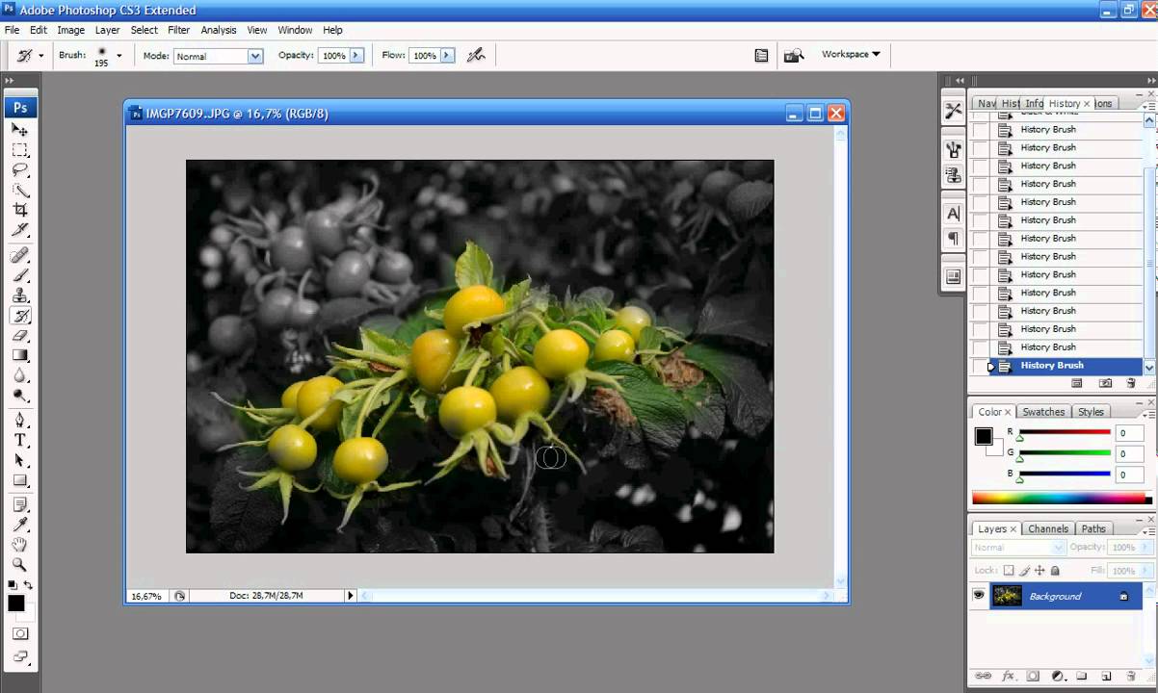Create new snapshot in History panel
Screen dimensions: 1158x693
(x=1105, y=383)
